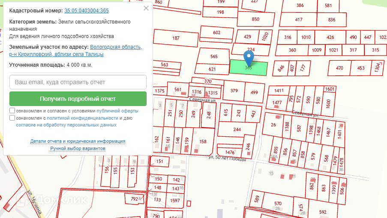Image resolution: width=387 pixels, height=218 pixels.
Task: Open Детали отчета и юридическая информация
Action: [78, 141]
